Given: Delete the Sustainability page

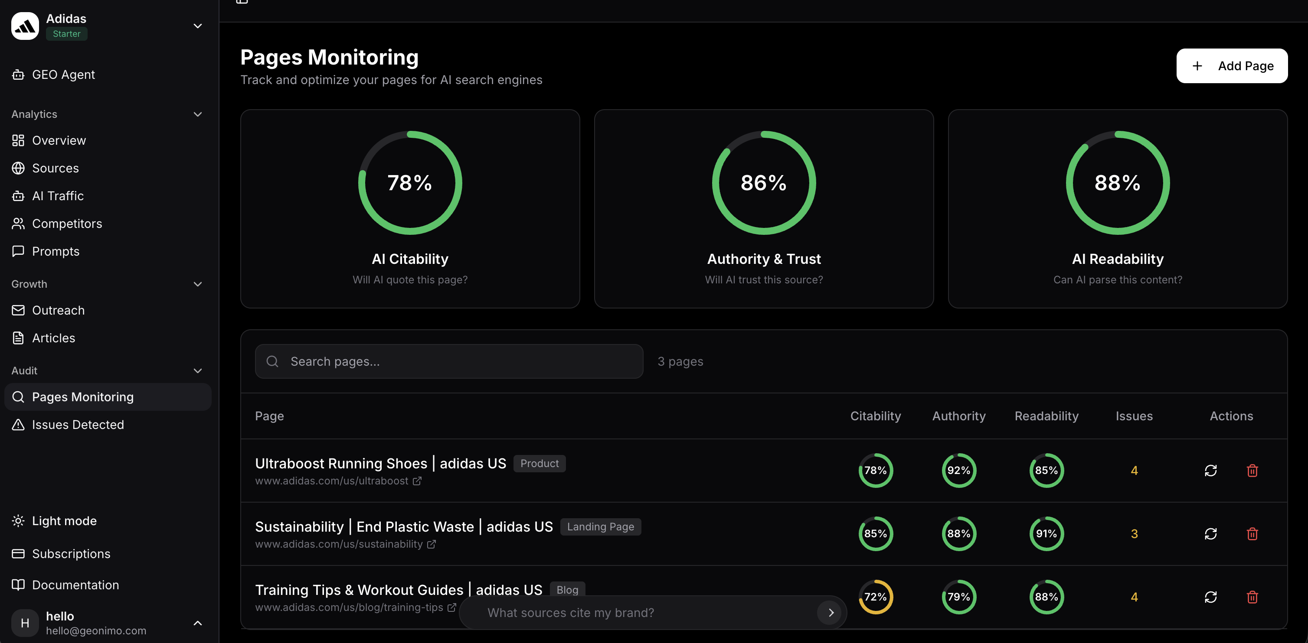Looking at the screenshot, I should tap(1252, 534).
